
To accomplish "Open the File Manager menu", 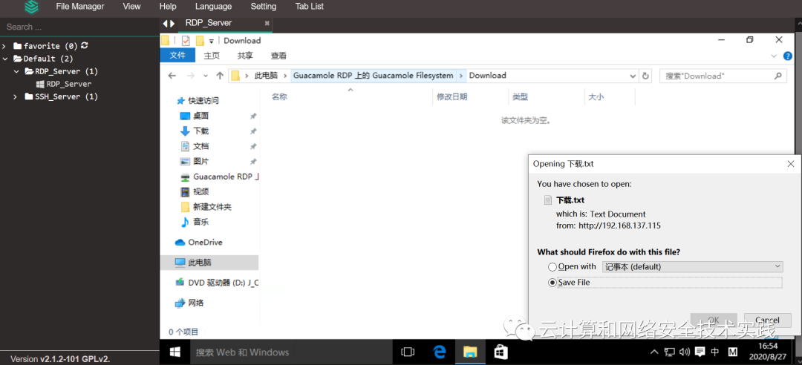I will (79, 7).
